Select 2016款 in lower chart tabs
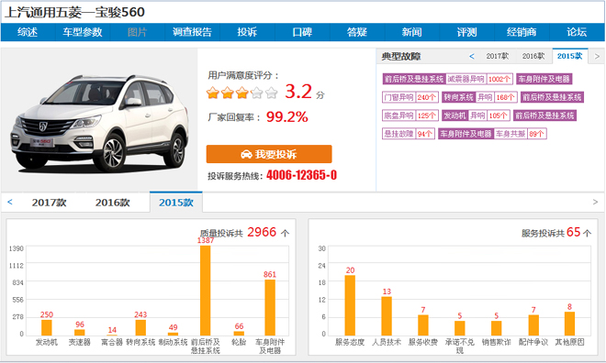Image resolution: width=606 pixels, height=363 pixels. [x=112, y=203]
